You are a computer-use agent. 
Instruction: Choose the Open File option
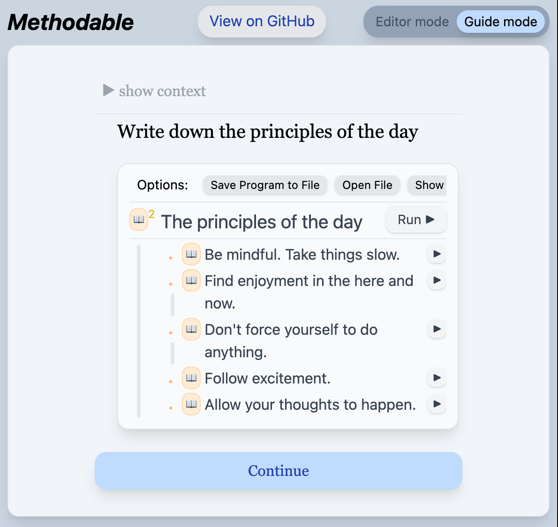(x=367, y=185)
